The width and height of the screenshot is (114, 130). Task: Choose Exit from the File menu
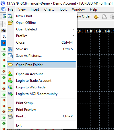[x=41, y=125]
